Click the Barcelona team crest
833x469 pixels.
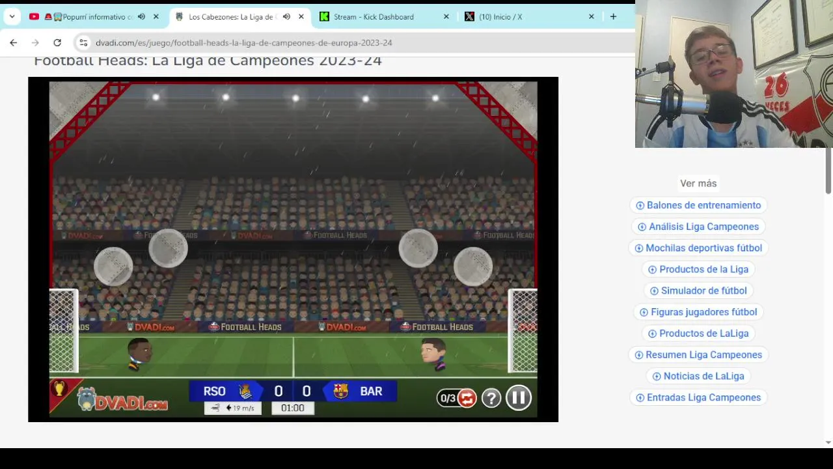pos(340,391)
